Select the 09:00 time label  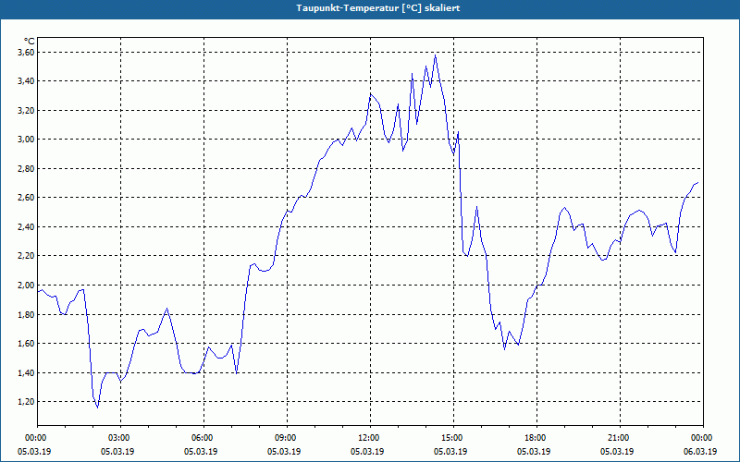click(287, 438)
